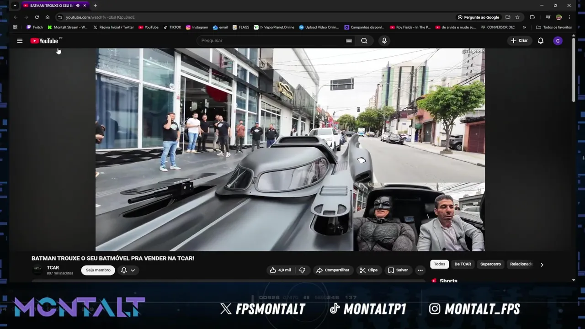The image size is (585, 329).
Task: Go back in browser history
Action: (x=16, y=17)
